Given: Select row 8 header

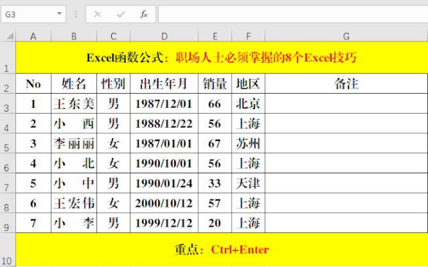Looking at the screenshot, I should tap(7, 203).
